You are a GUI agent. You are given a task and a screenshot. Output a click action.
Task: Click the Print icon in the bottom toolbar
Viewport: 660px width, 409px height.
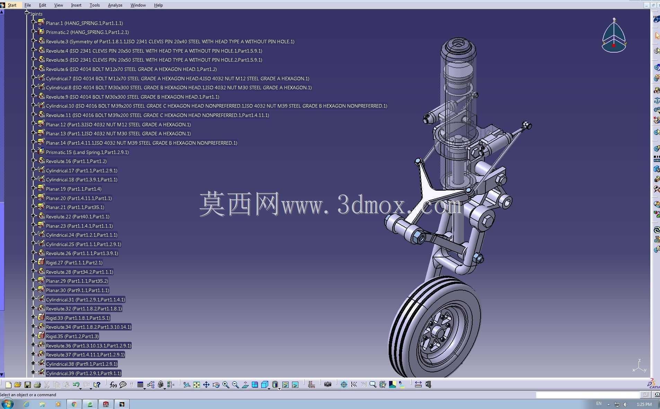[37, 384]
